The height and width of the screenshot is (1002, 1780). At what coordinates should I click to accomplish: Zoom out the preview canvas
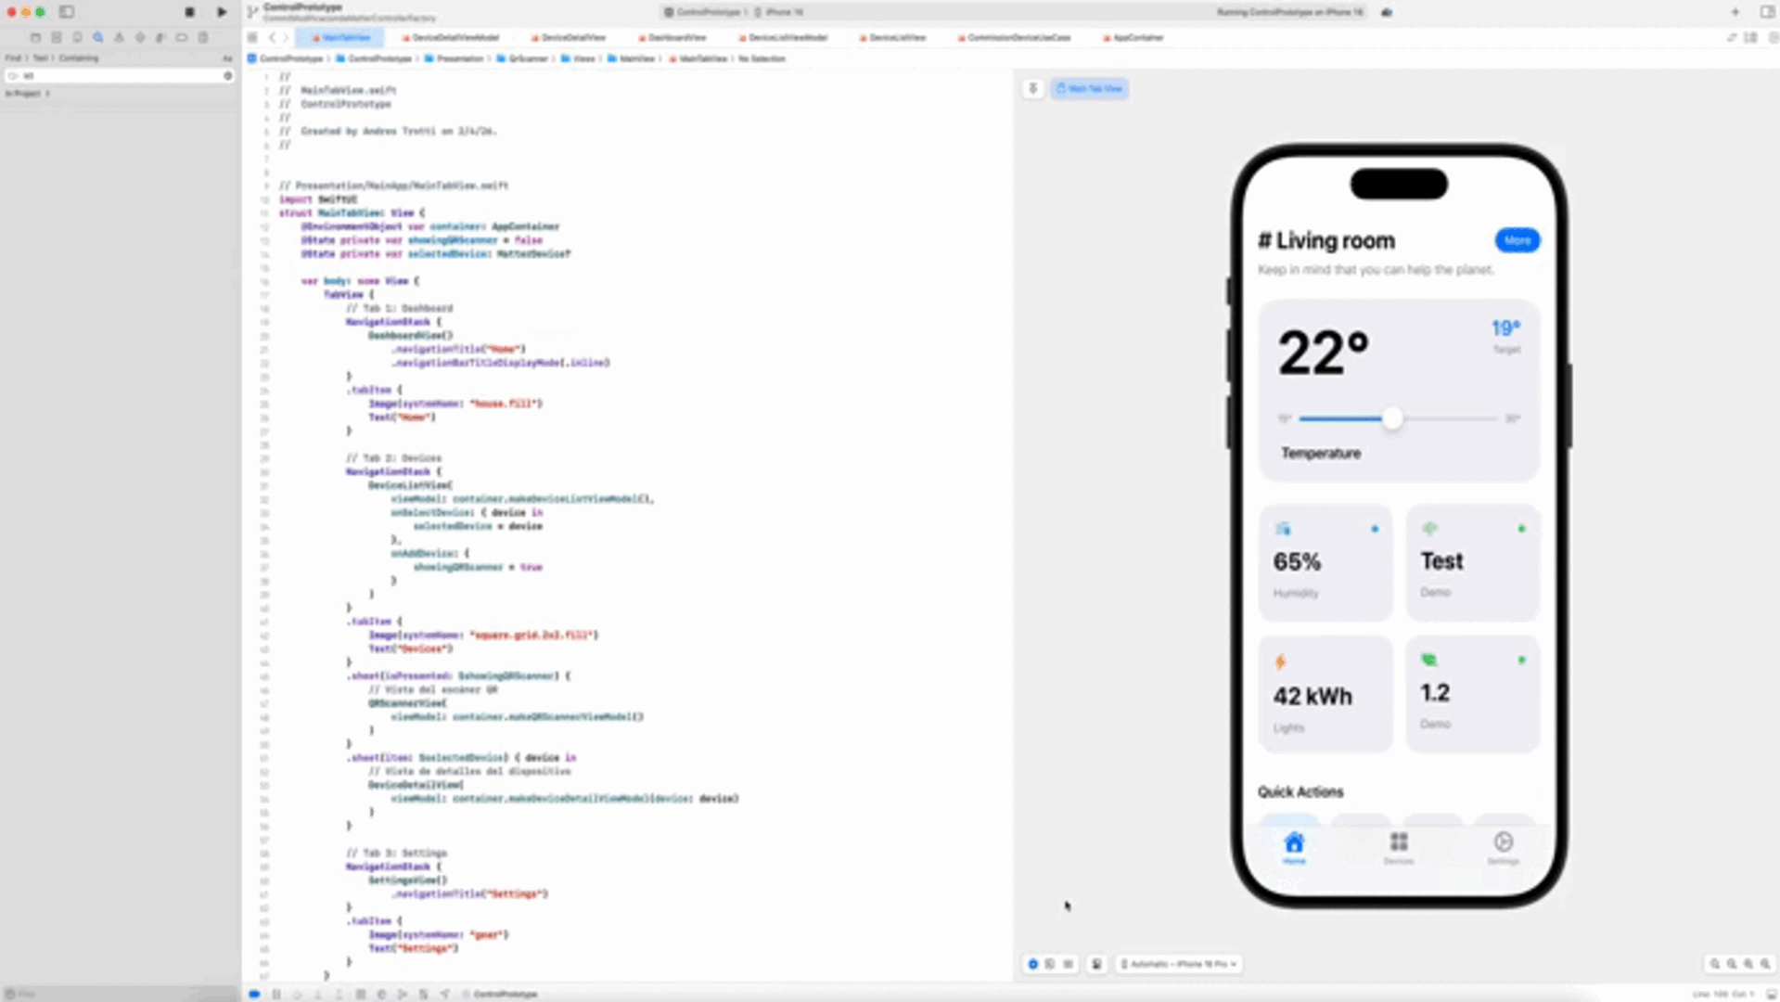[1715, 964]
